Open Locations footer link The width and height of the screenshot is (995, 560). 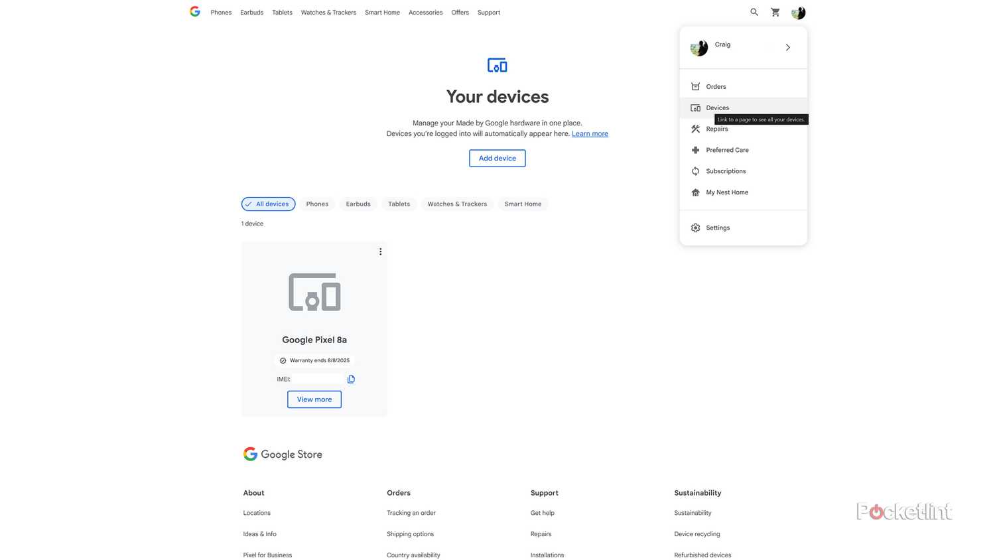tap(257, 513)
